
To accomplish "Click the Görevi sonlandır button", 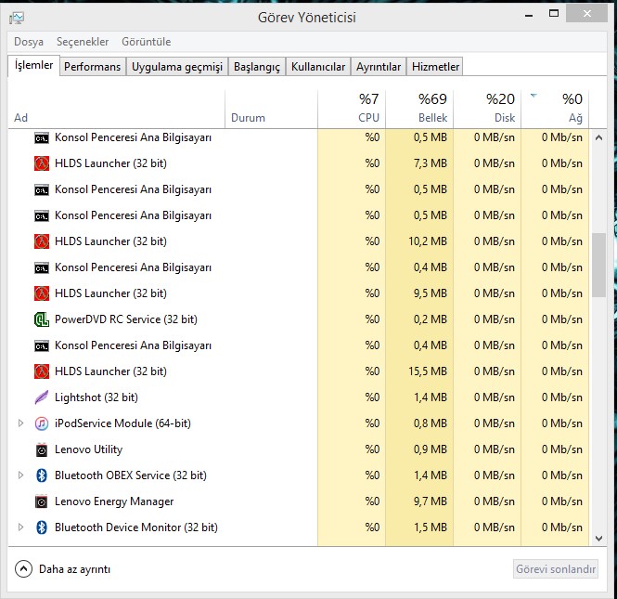I will [556, 569].
